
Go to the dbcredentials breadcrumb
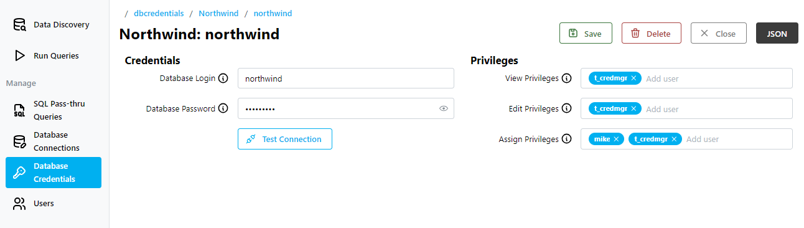157,13
